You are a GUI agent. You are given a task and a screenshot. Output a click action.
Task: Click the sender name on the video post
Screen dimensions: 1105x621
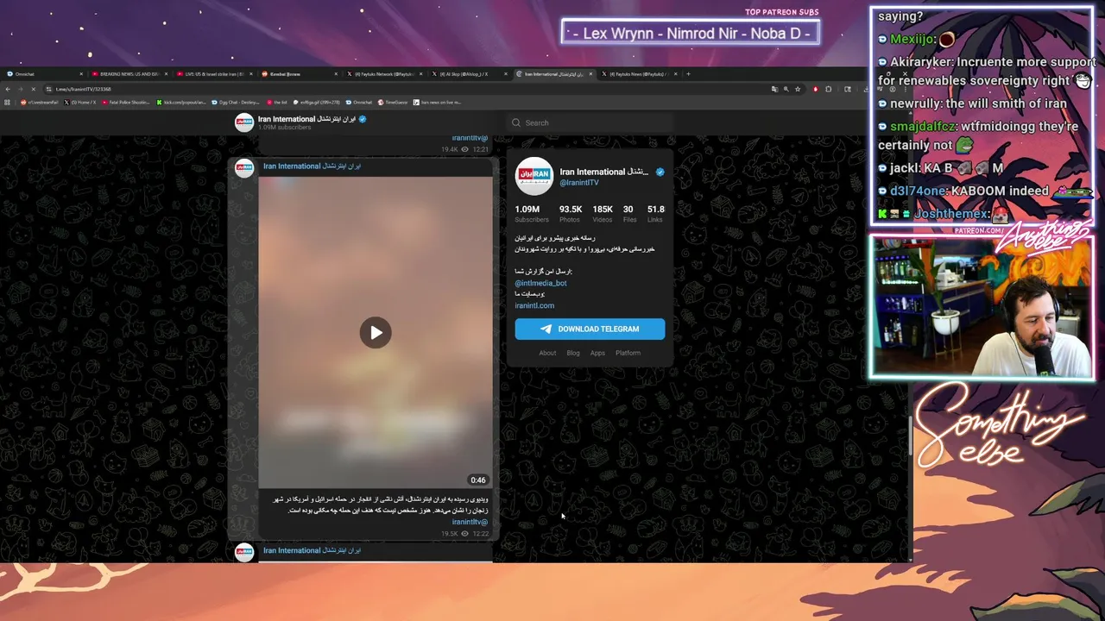[312, 166]
